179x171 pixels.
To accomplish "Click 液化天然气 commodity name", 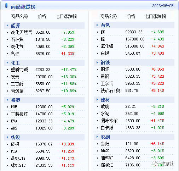I will (x=21, y=32).
